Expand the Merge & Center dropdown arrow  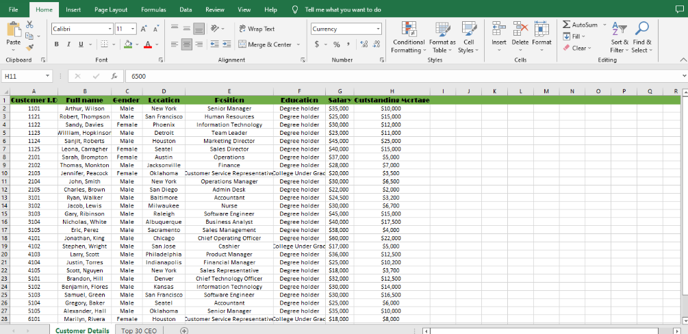[298, 44]
